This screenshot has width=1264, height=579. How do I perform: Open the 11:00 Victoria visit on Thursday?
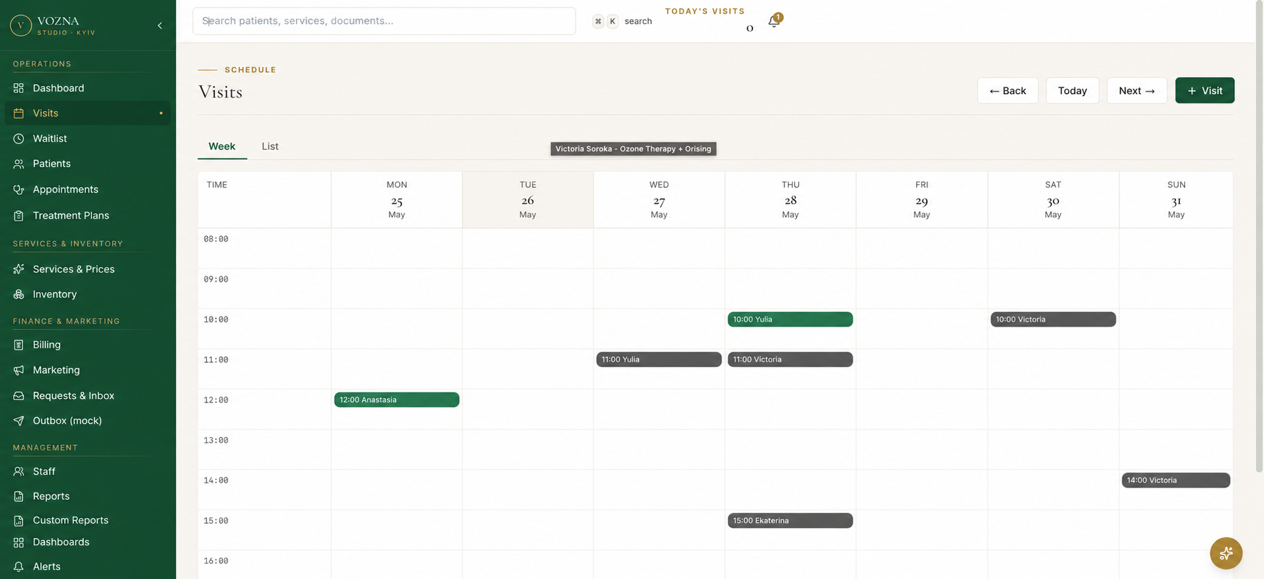(x=790, y=359)
